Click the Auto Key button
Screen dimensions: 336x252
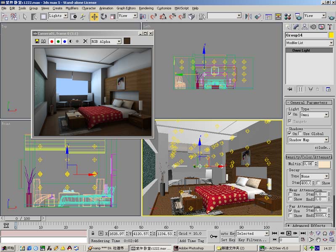click(228, 234)
